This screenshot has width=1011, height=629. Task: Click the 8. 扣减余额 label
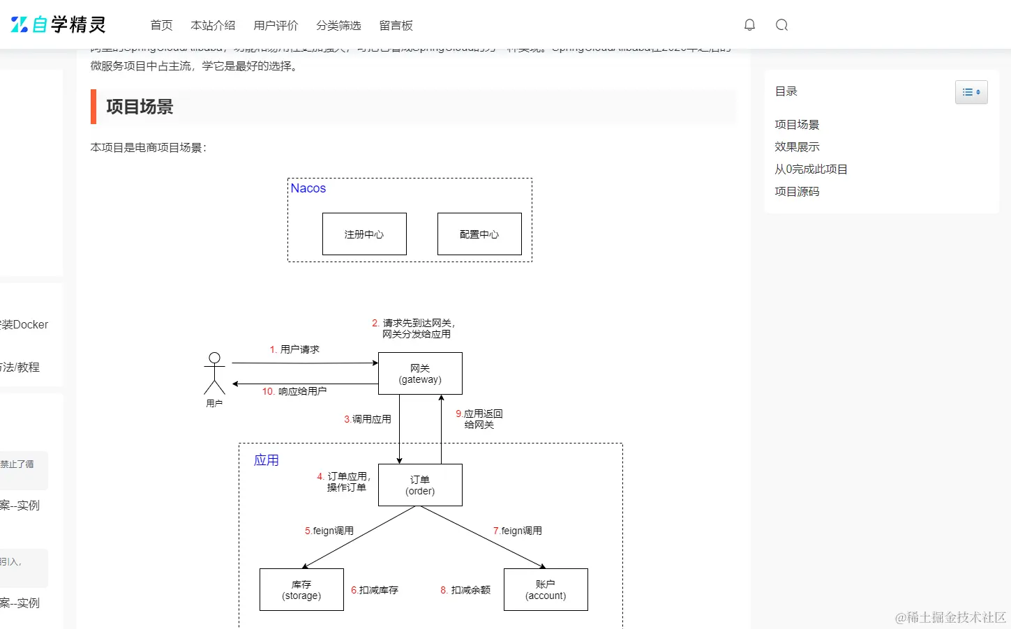[x=465, y=590]
